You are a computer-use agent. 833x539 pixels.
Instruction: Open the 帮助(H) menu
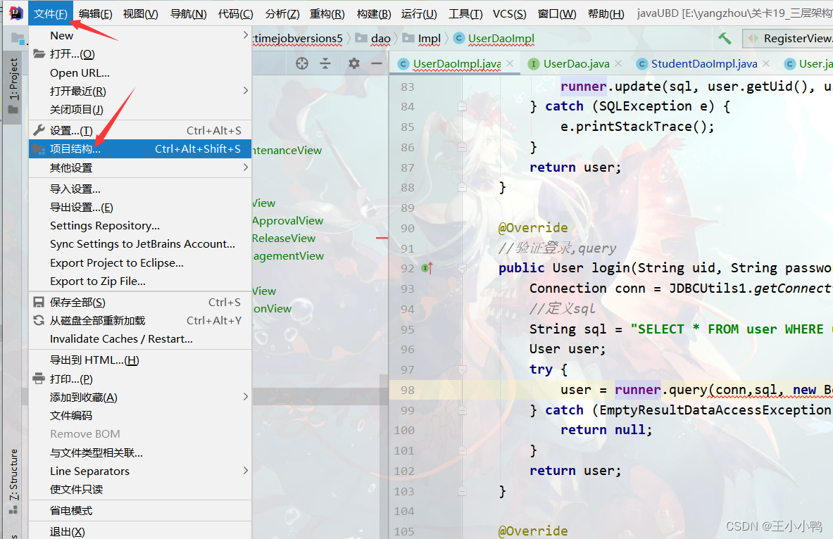coord(606,14)
